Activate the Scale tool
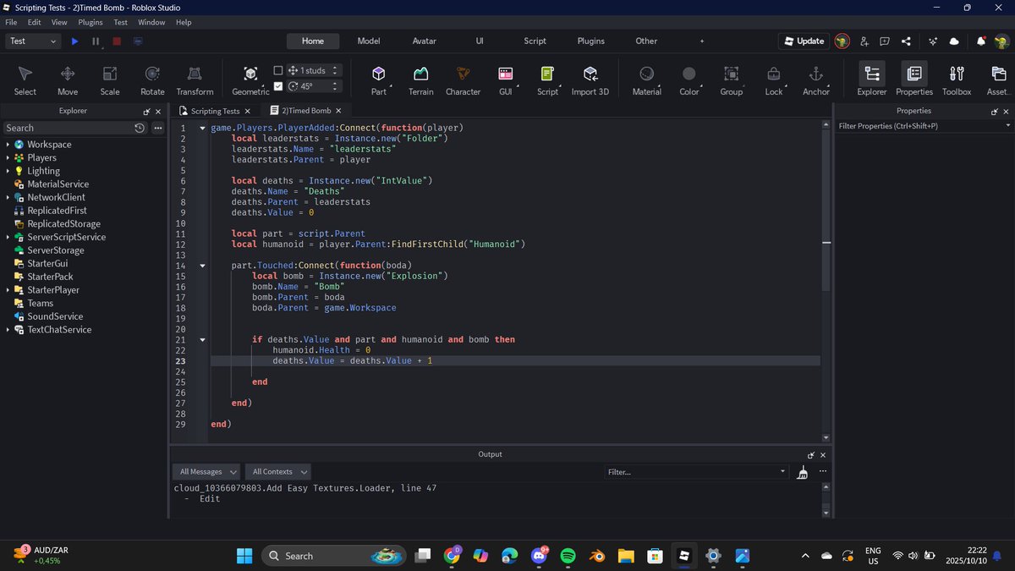Screen dimensions: 1015x571 [110, 80]
